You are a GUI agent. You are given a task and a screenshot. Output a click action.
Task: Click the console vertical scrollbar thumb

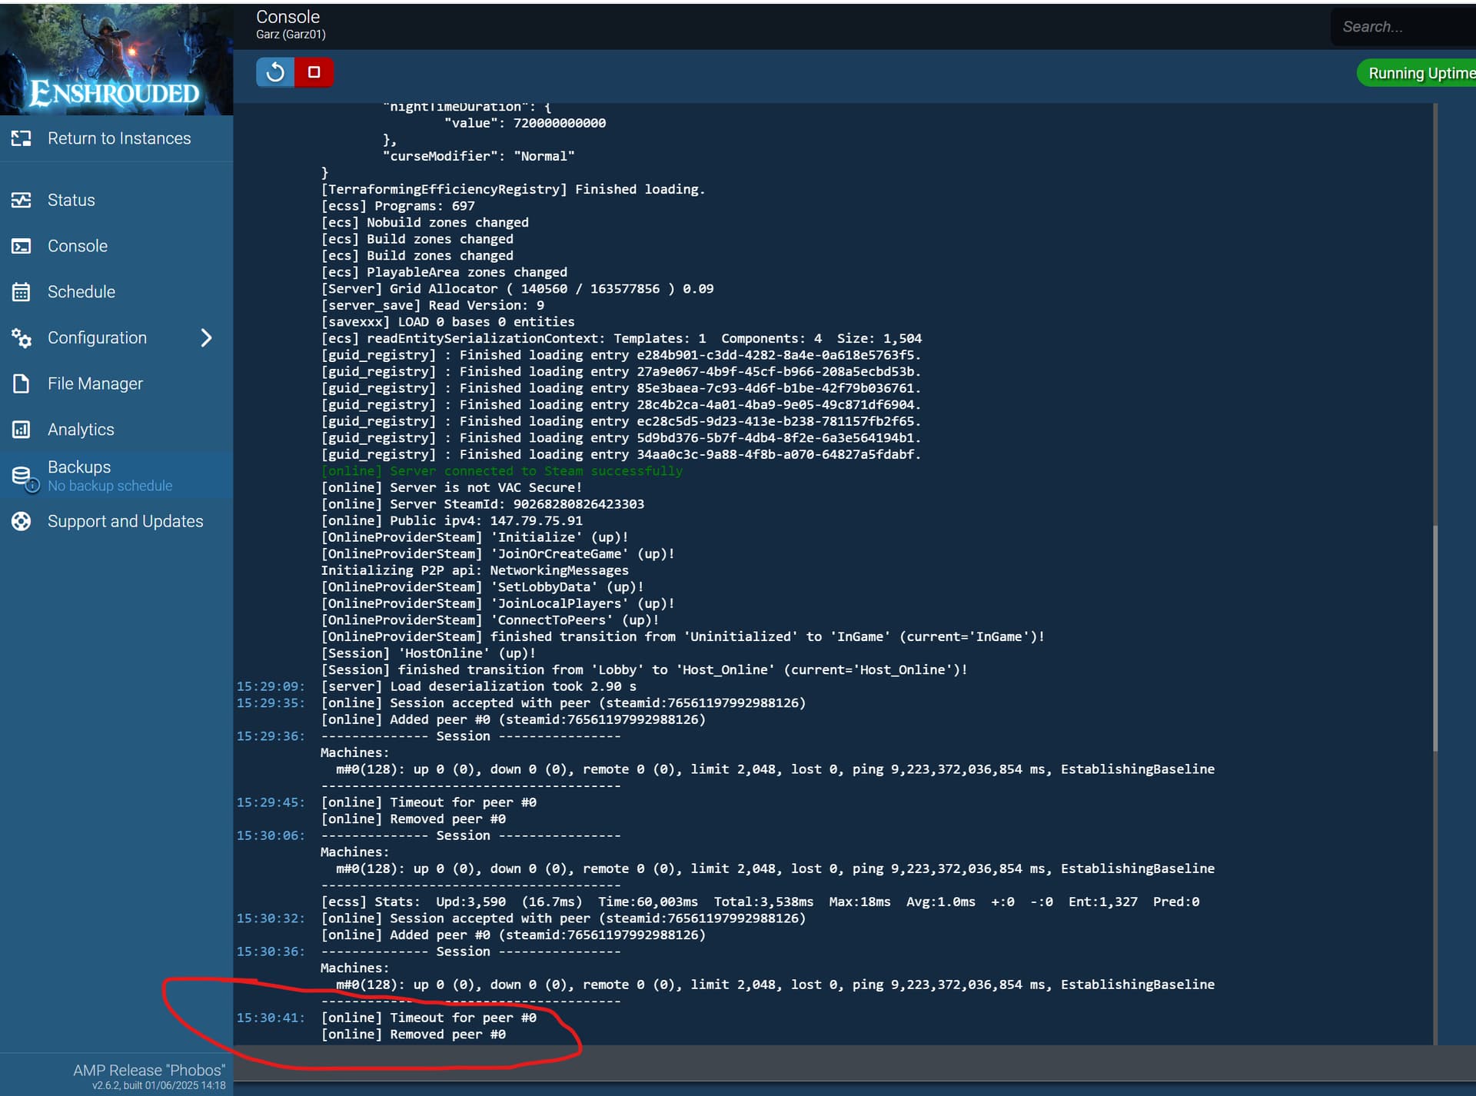1434,638
